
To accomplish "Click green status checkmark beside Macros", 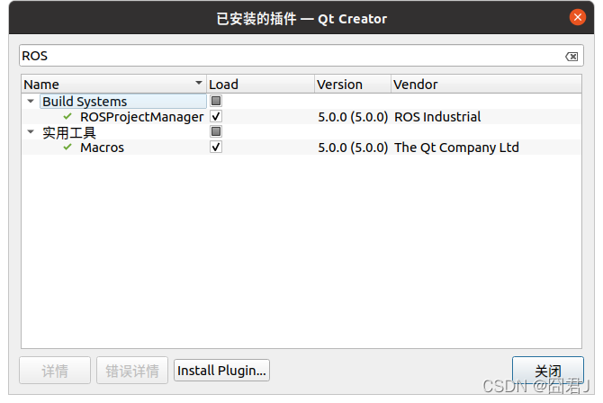I will (x=67, y=148).
